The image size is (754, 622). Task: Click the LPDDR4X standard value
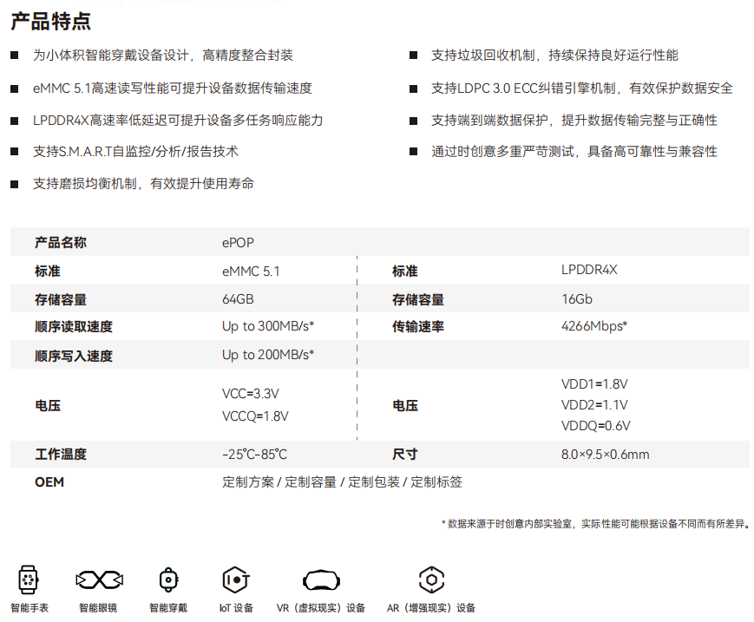click(x=589, y=270)
